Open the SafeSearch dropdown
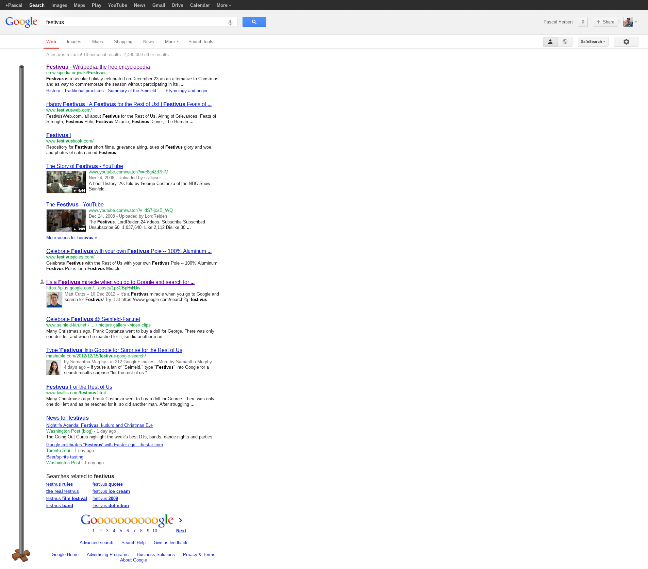The image size is (648, 569). coord(593,41)
